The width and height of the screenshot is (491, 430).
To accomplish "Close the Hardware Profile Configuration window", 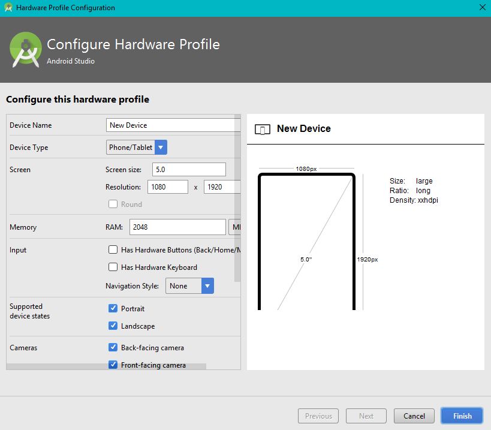I will [x=483, y=7].
